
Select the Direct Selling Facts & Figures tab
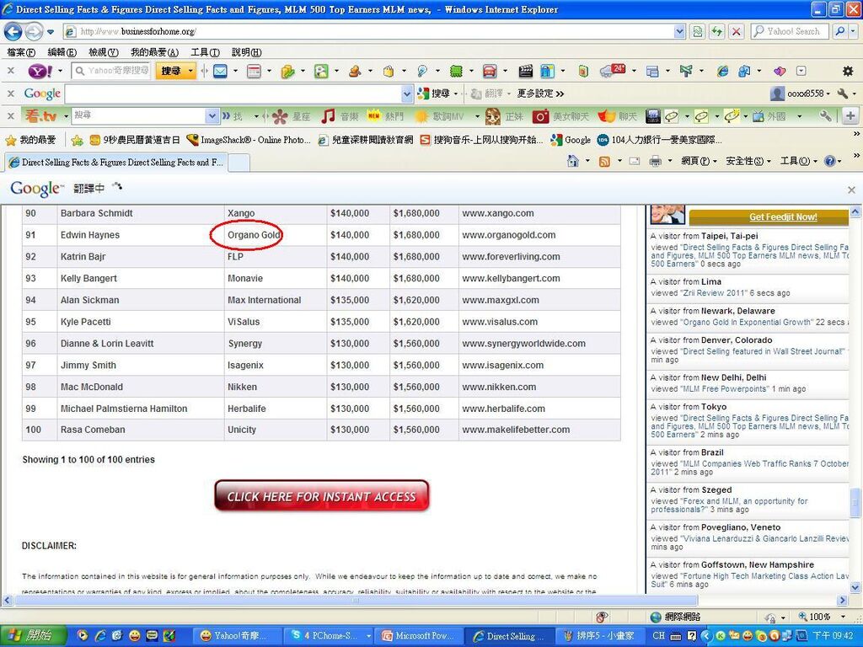click(115, 163)
